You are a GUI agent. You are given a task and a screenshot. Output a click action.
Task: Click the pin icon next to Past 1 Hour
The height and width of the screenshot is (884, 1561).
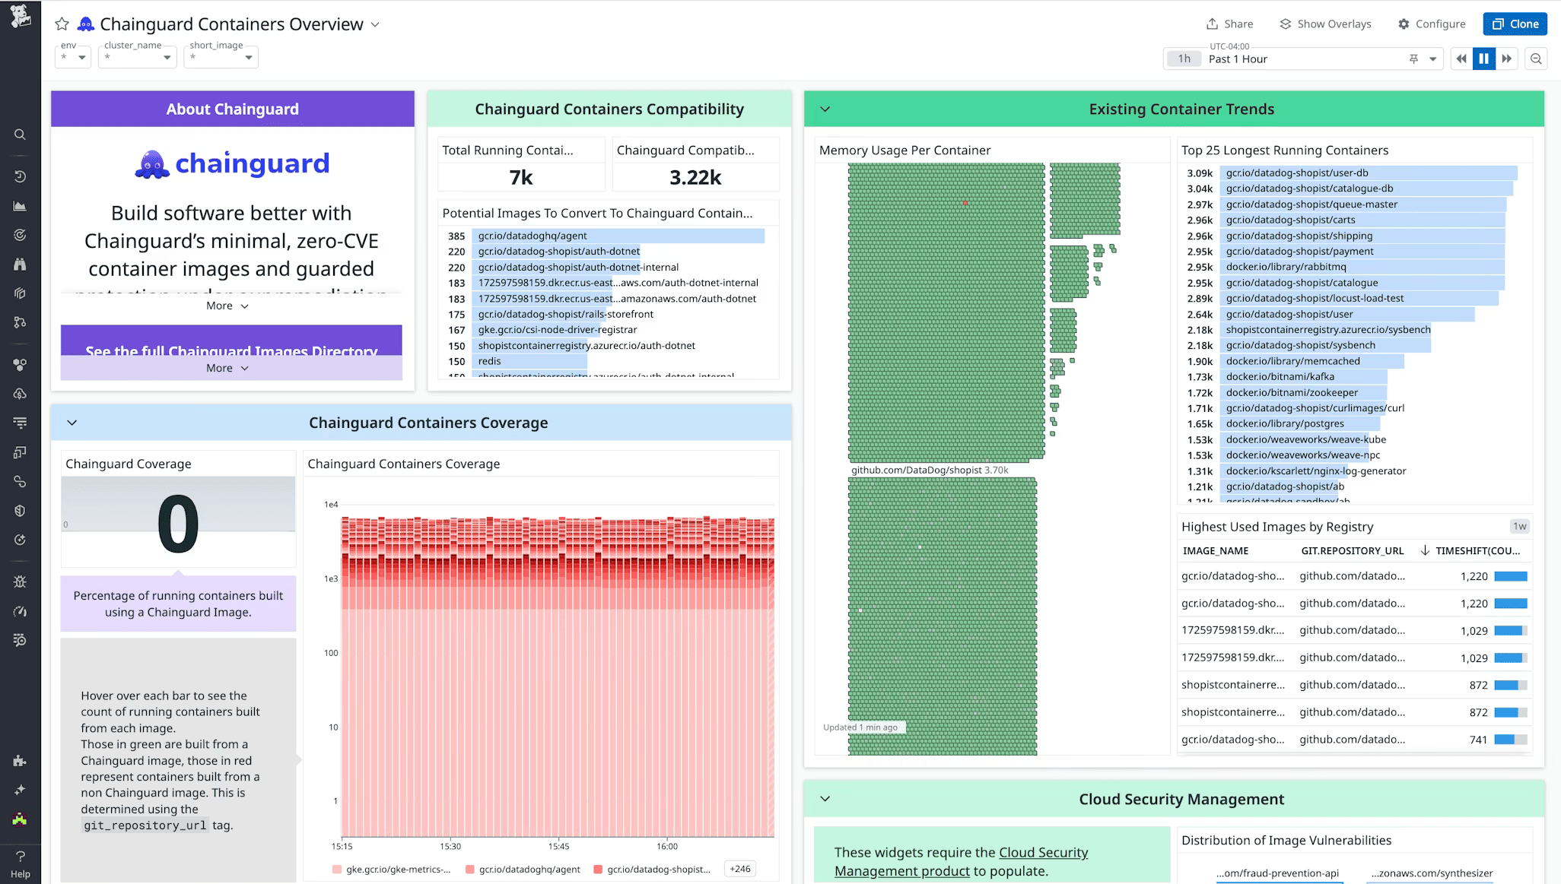click(1413, 59)
